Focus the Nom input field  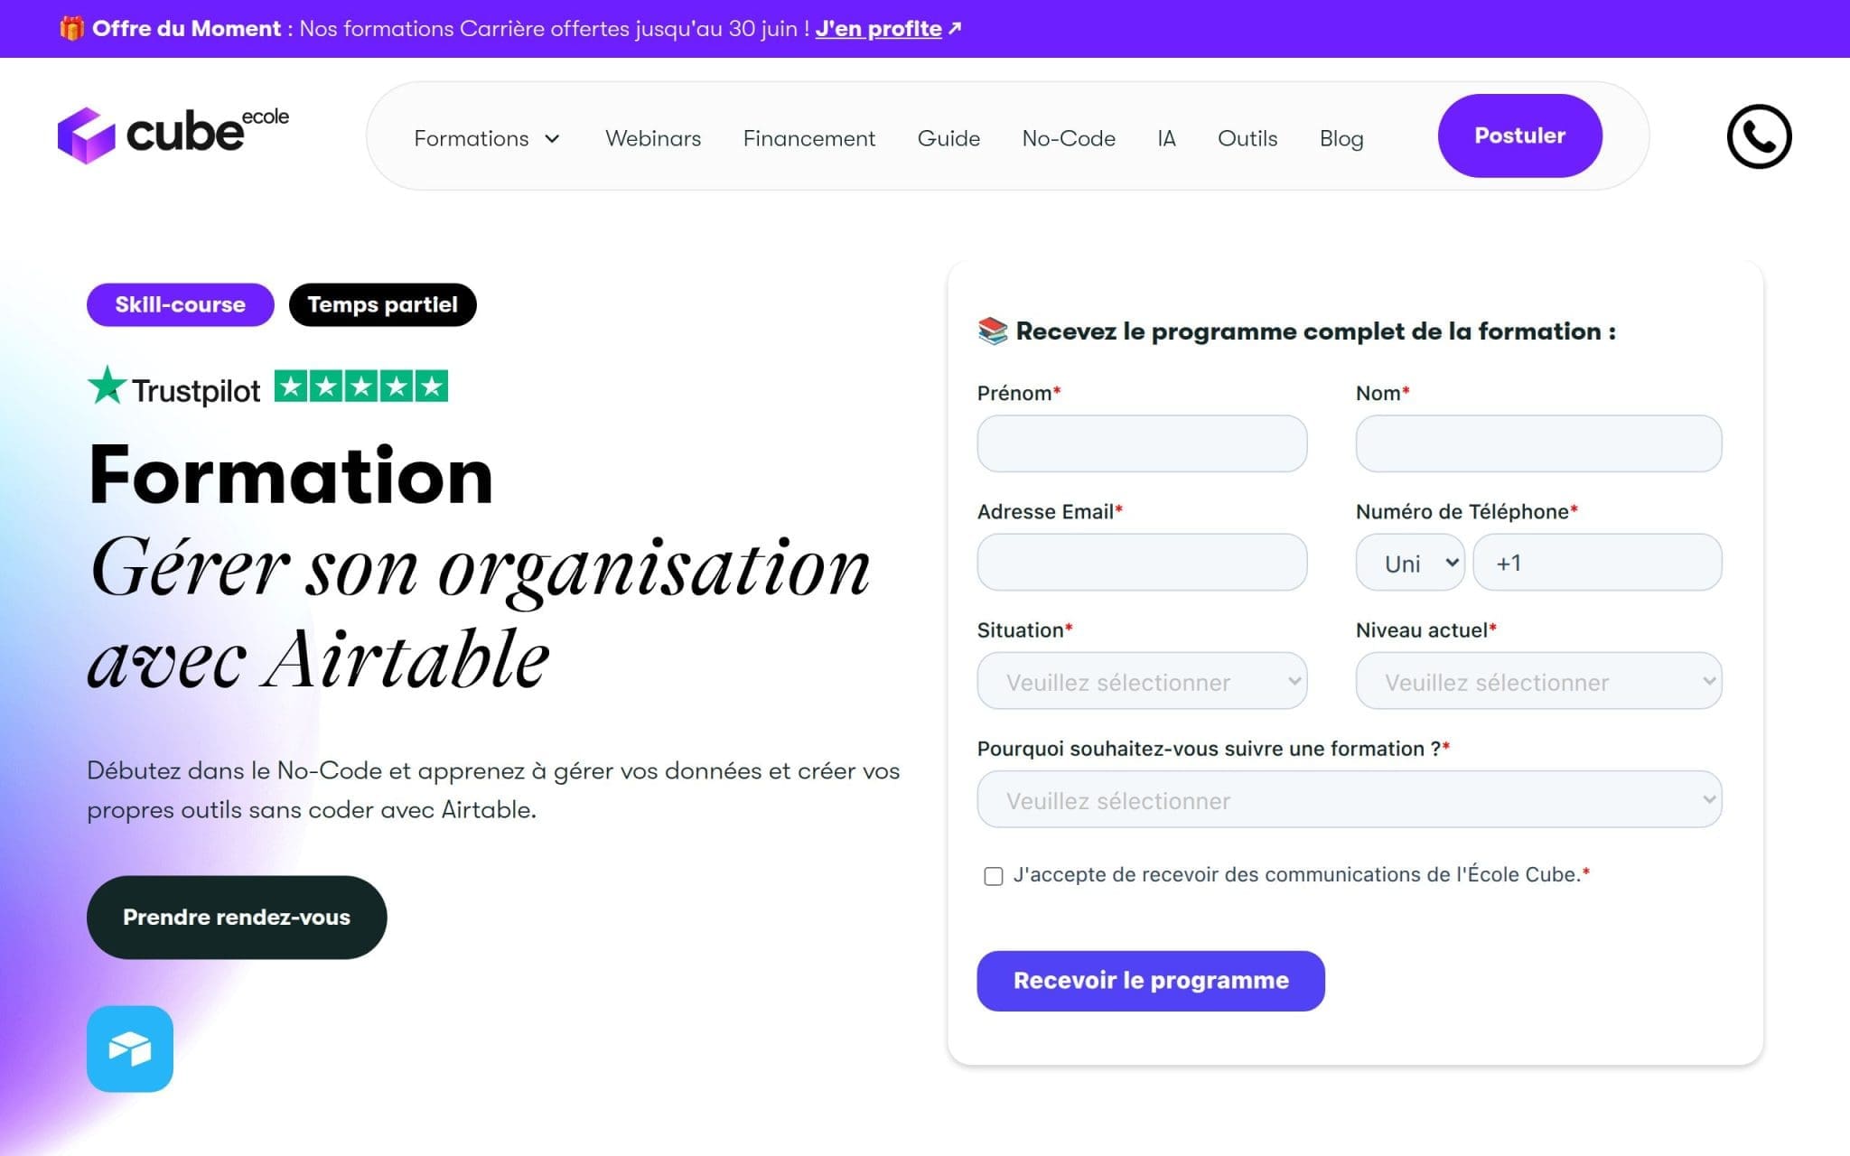[x=1538, y=443]
